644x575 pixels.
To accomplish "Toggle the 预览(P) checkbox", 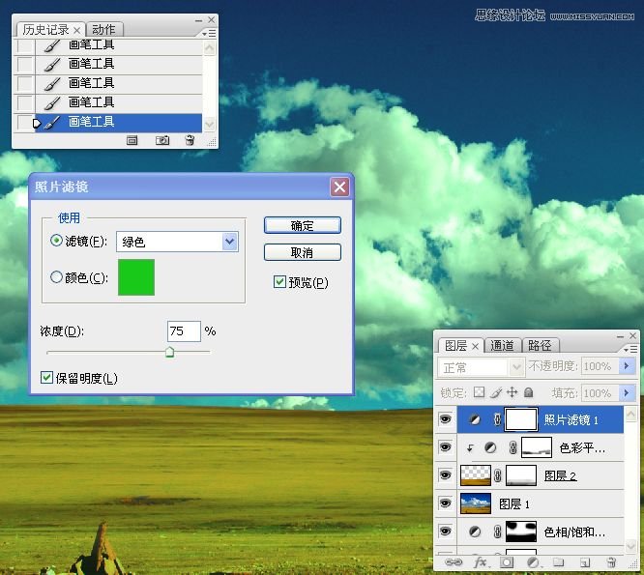I will (x=279, y=281).
